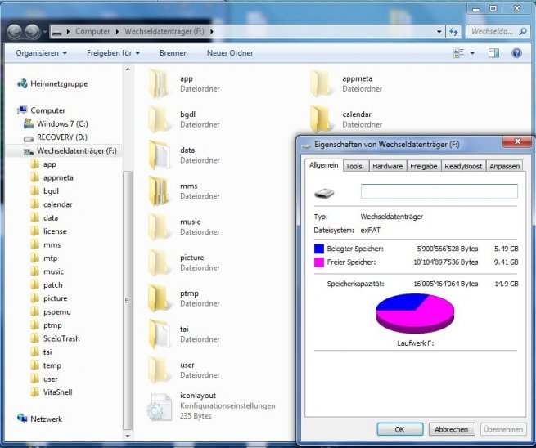Viewport: 536px width, 448px height.
Task: Open the Freigeben für dropdown
Action: [x=113, y=53]
